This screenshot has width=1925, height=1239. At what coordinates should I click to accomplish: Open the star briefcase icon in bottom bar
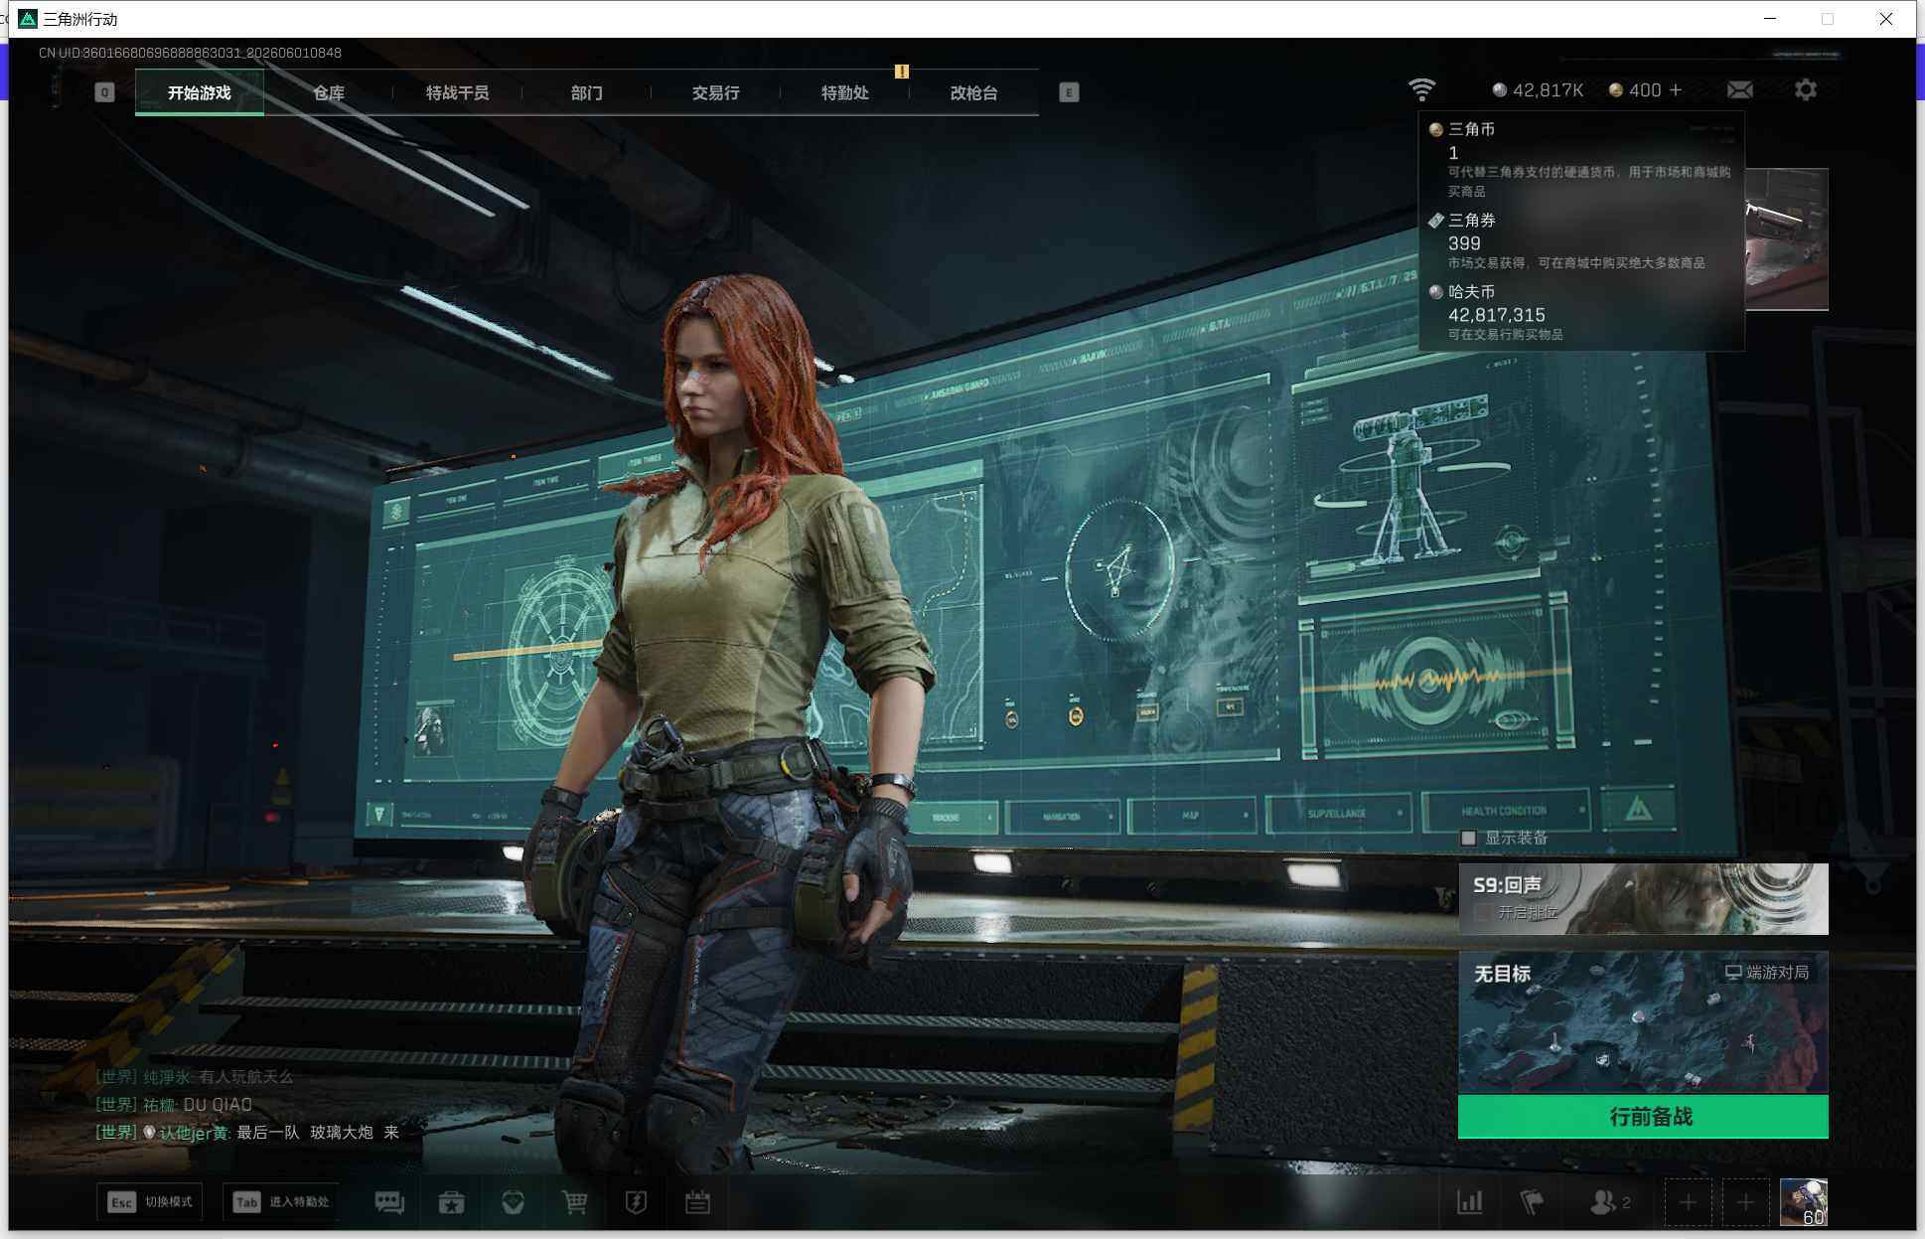pos(451,1202)
